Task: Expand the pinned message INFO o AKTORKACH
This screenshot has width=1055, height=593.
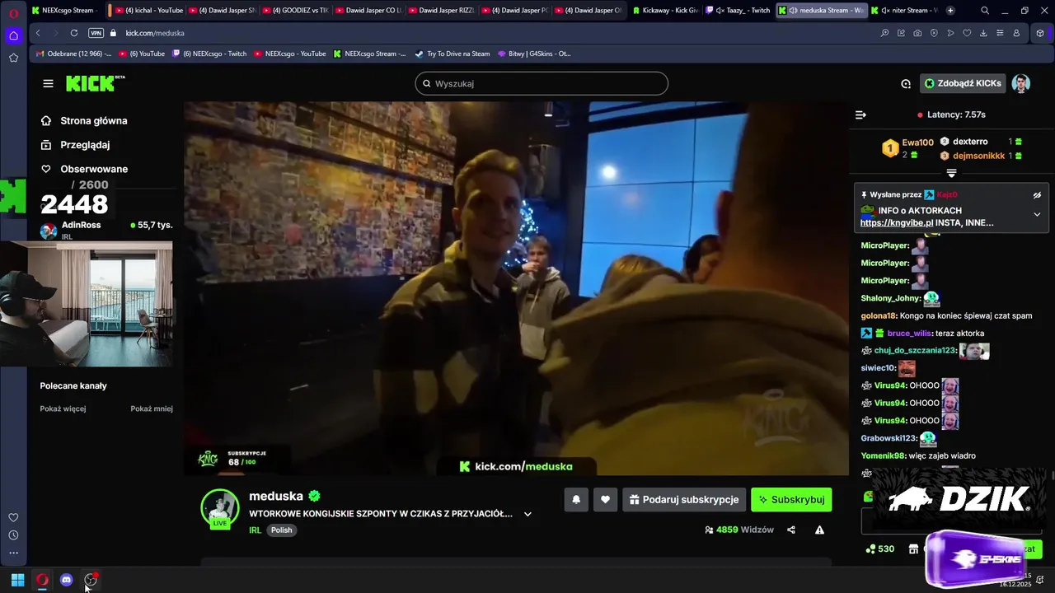Action: click(x=1037, y=214)
